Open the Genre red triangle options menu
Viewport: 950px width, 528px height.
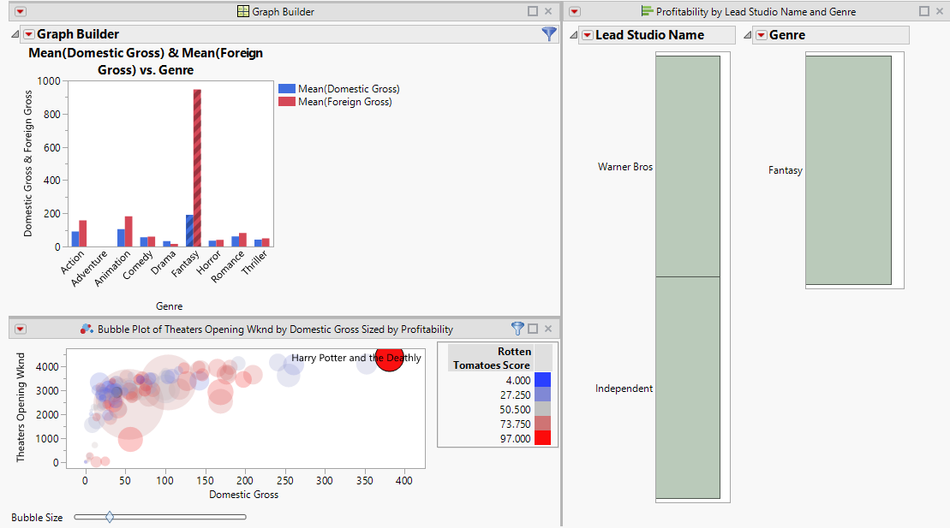pyautogui.click(x=761, y=35)
